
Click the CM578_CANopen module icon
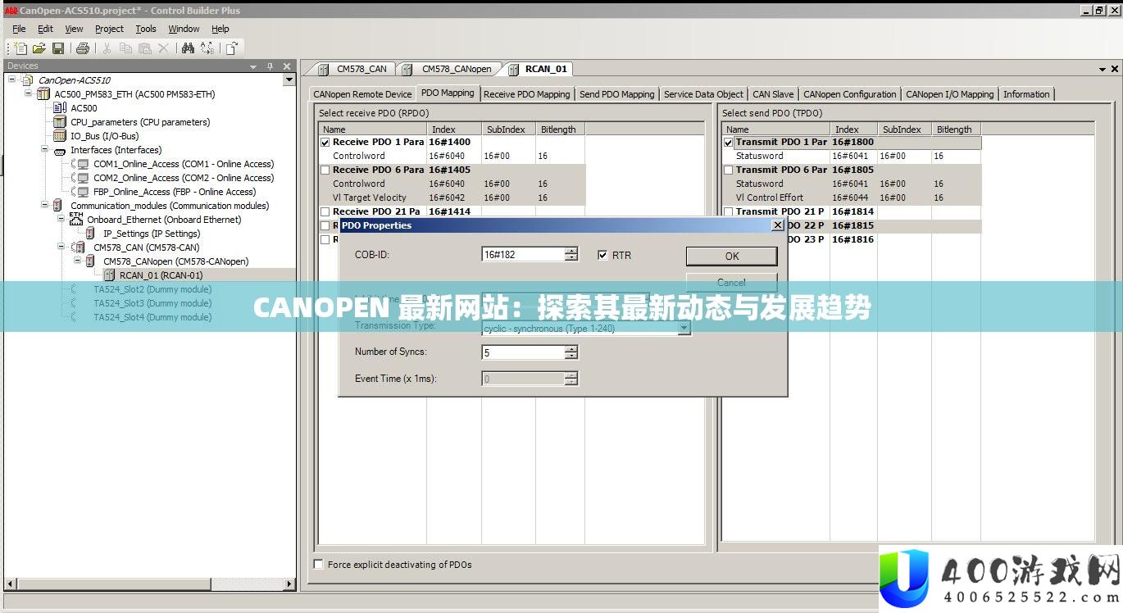coord(92,261)
